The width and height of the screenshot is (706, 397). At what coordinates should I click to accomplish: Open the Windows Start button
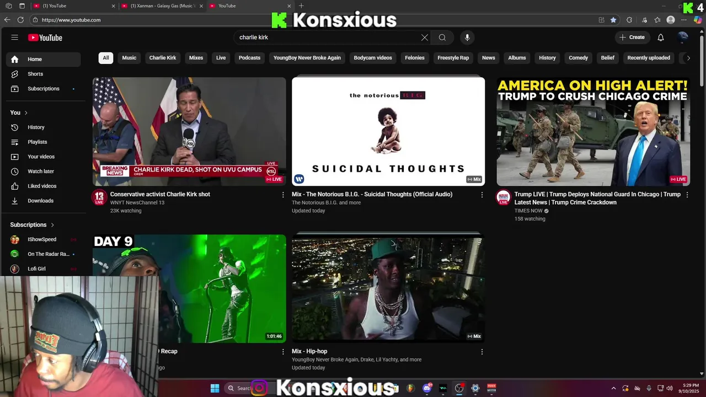click(x=215, y=388)
